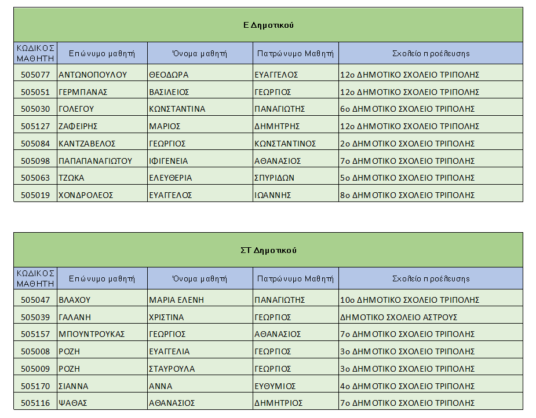Click the father's name cell ΚΩΝΣΤΑΝΤΙΝΟΣ
This screenshot has width=536, height=418.
click(x=285, y=144)
